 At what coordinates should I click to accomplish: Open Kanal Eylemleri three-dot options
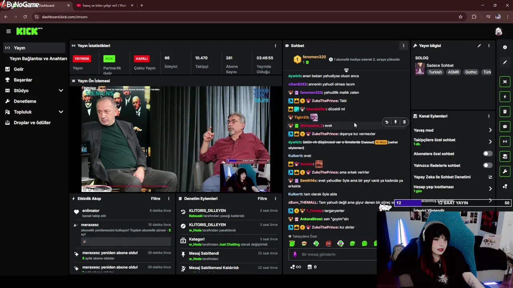click(x=489, y=116)
